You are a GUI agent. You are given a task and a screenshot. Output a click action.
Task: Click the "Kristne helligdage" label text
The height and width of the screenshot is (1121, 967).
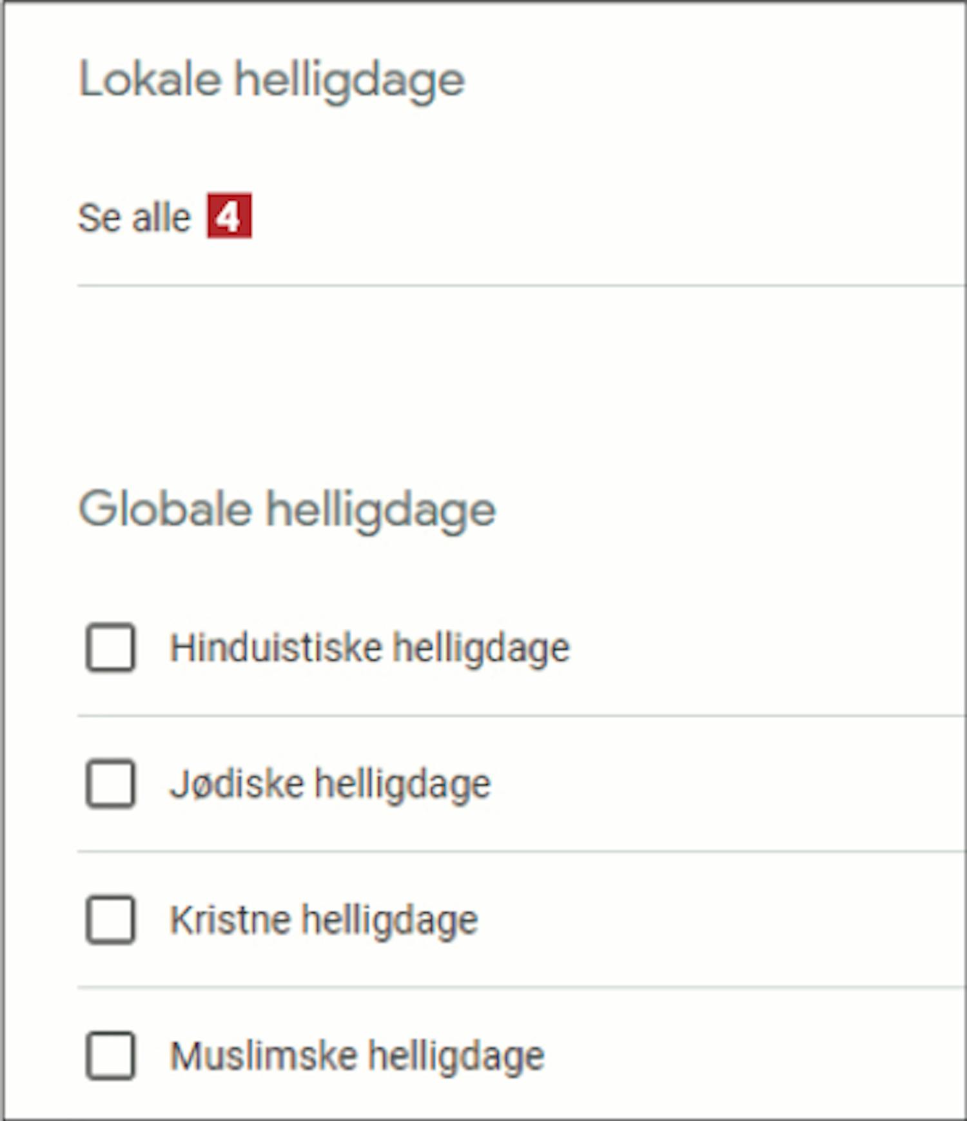[324, 920]
